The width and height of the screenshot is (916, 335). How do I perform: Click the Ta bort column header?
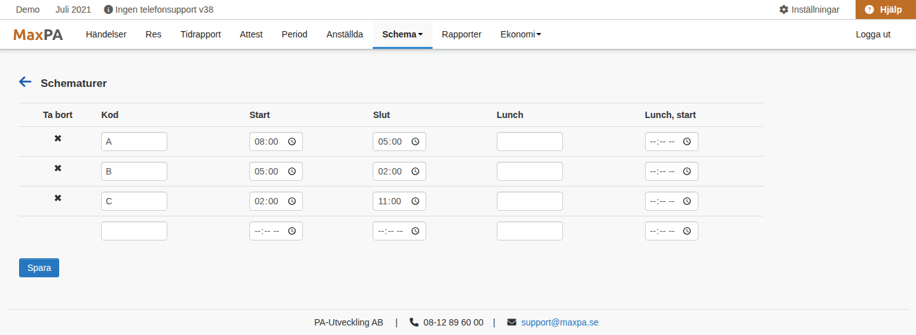[x=58, y=115]
